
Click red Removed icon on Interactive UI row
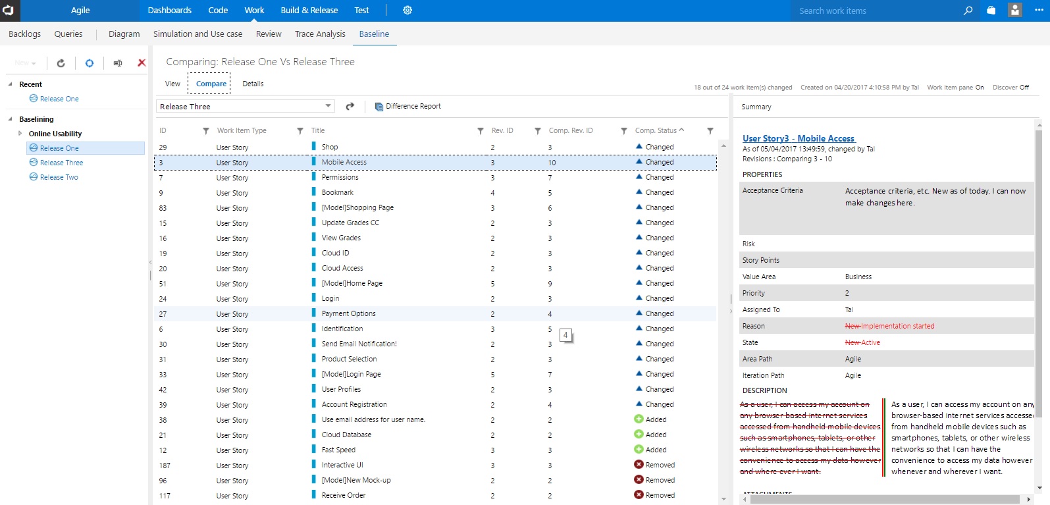(x=639, y=464)
